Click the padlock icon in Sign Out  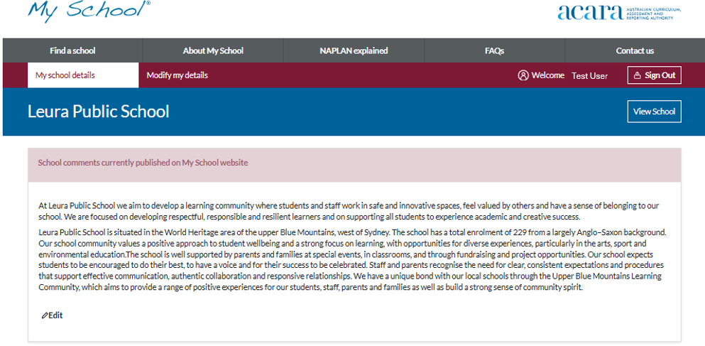(x=637, y=75)
